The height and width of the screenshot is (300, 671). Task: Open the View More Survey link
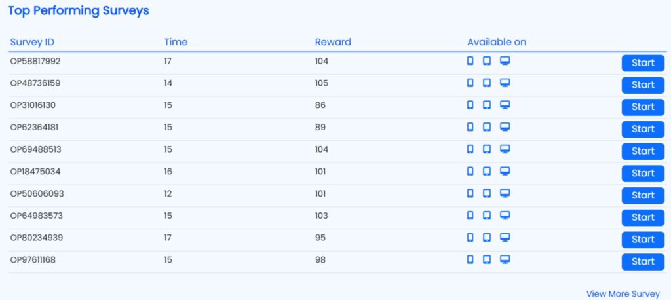click(623, 294)
